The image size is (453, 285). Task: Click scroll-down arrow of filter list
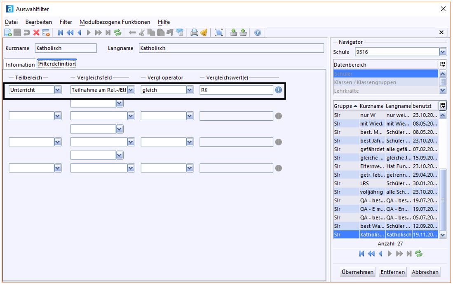[443, 235]
